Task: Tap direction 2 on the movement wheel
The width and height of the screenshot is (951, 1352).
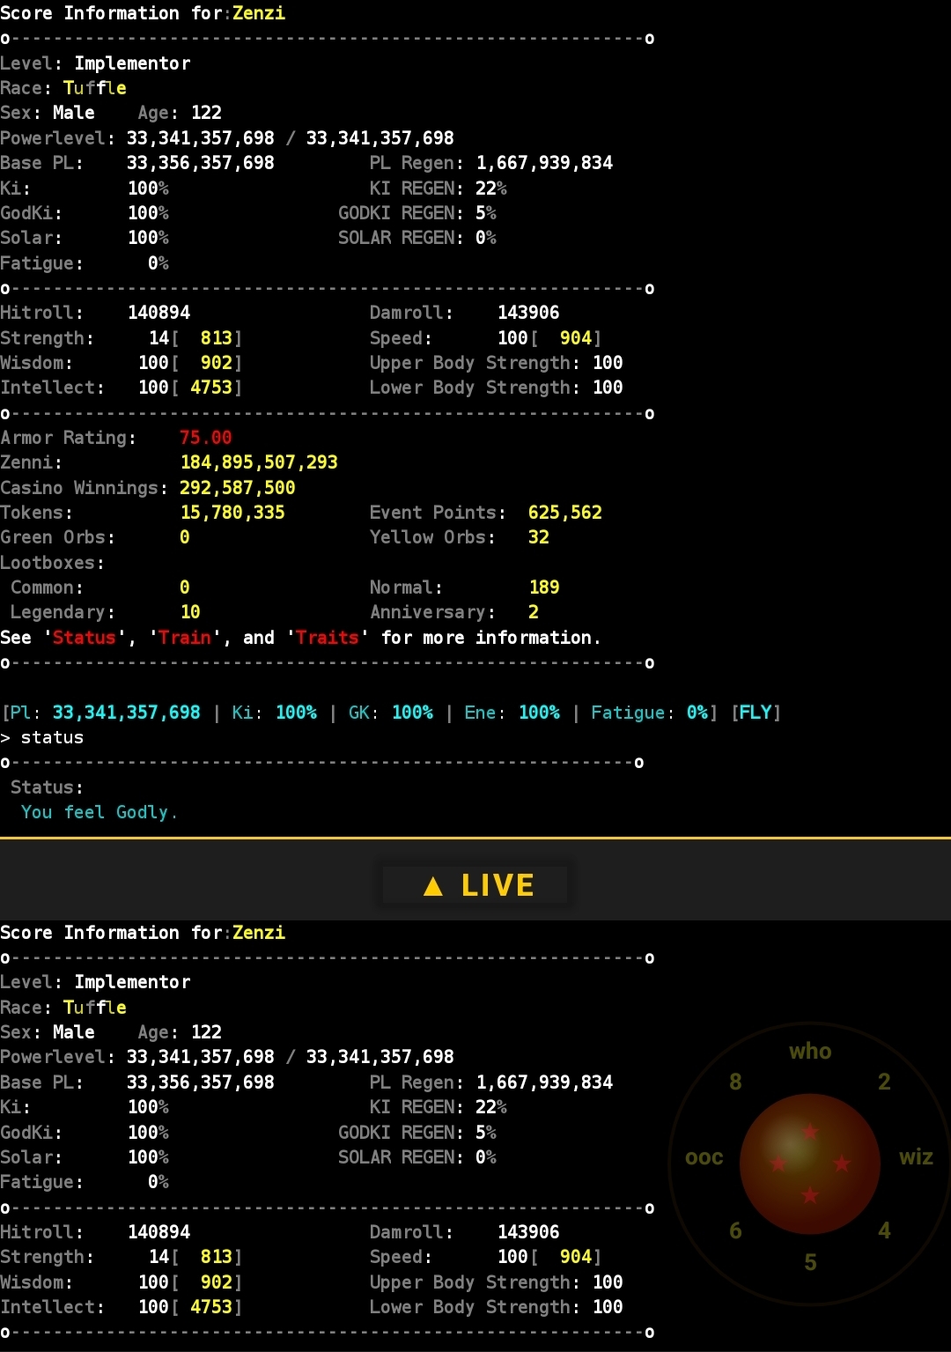Action: tap(885, 1081)
